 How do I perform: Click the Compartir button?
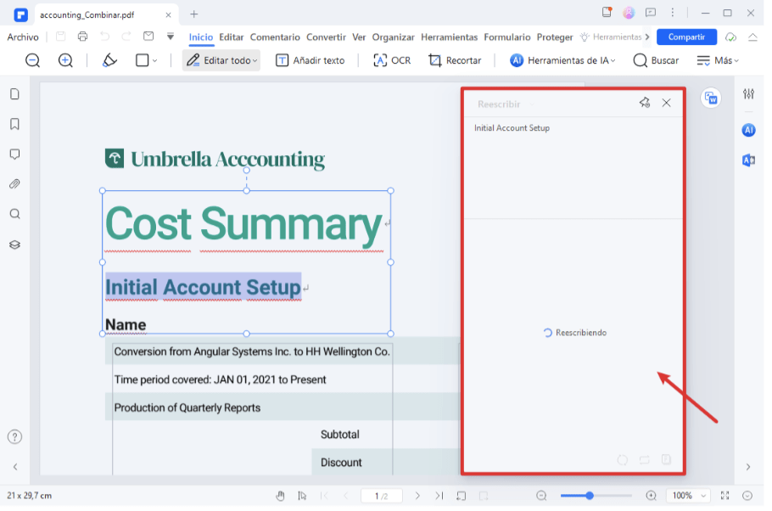click(686, 37)
